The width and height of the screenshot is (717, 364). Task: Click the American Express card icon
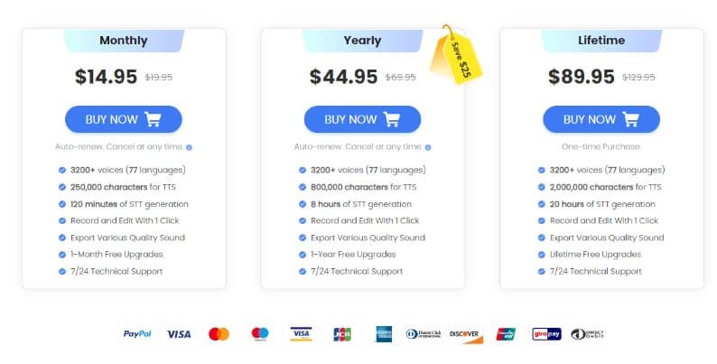coord(384,334)
